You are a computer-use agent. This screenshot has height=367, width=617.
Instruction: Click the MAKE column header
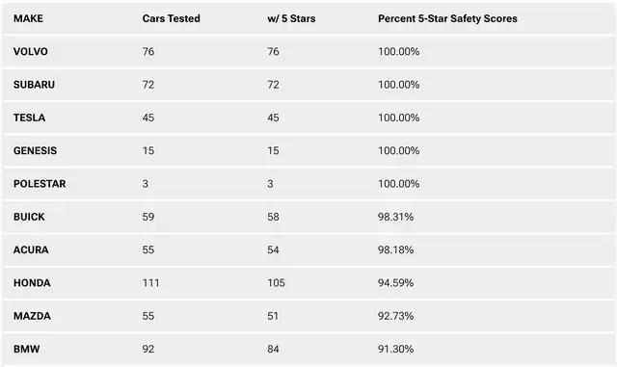[x=28, y=18]
